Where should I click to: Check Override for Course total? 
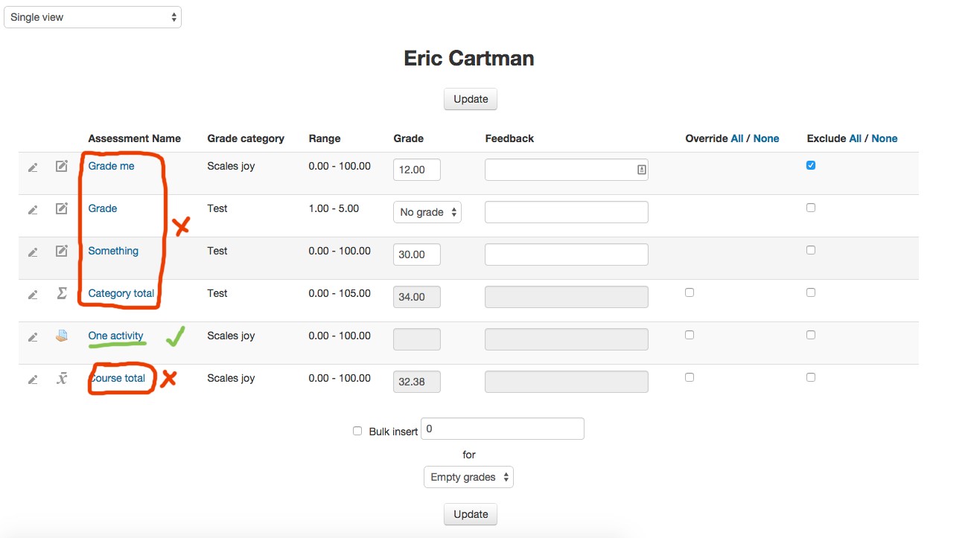[x=690, y=377]
